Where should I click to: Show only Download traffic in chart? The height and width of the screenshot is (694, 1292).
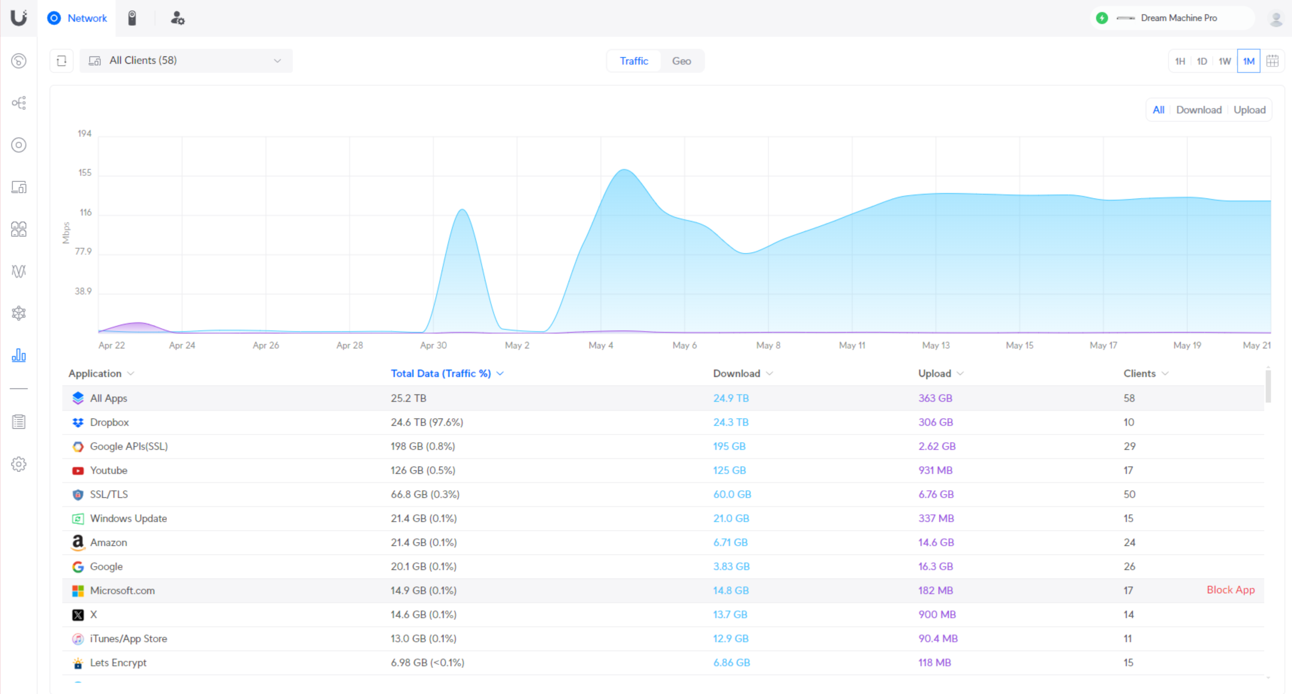tap(1198, 110)
